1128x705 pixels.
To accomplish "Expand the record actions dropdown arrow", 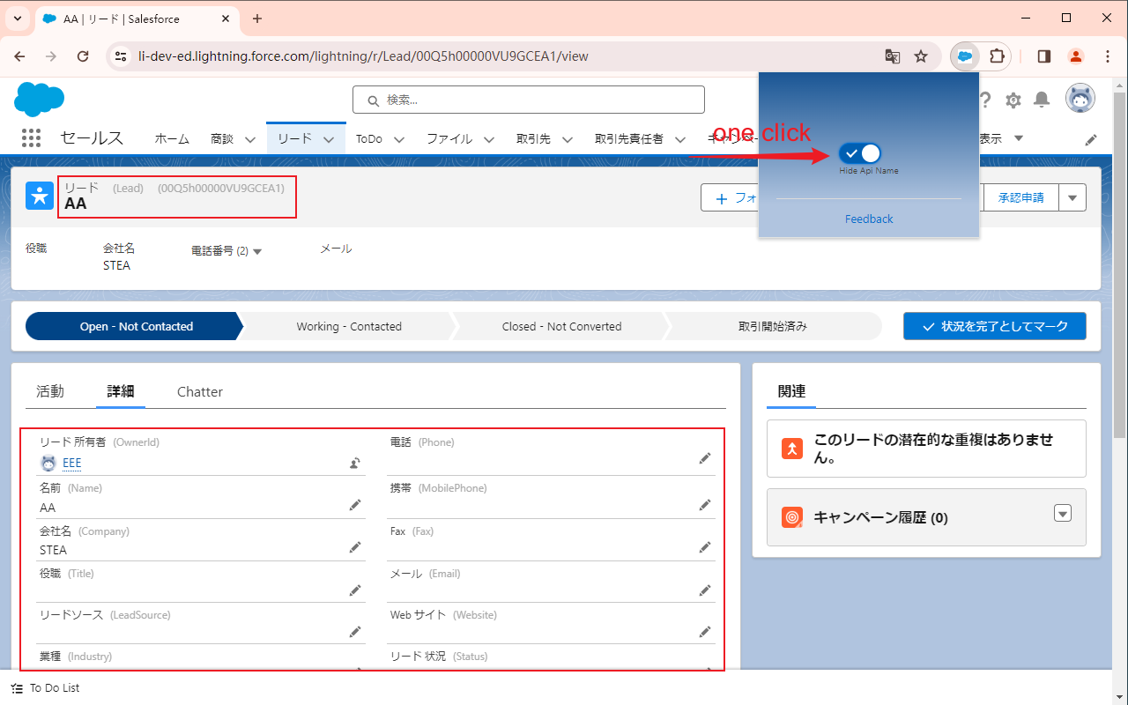I will (x=1072, y=197).
